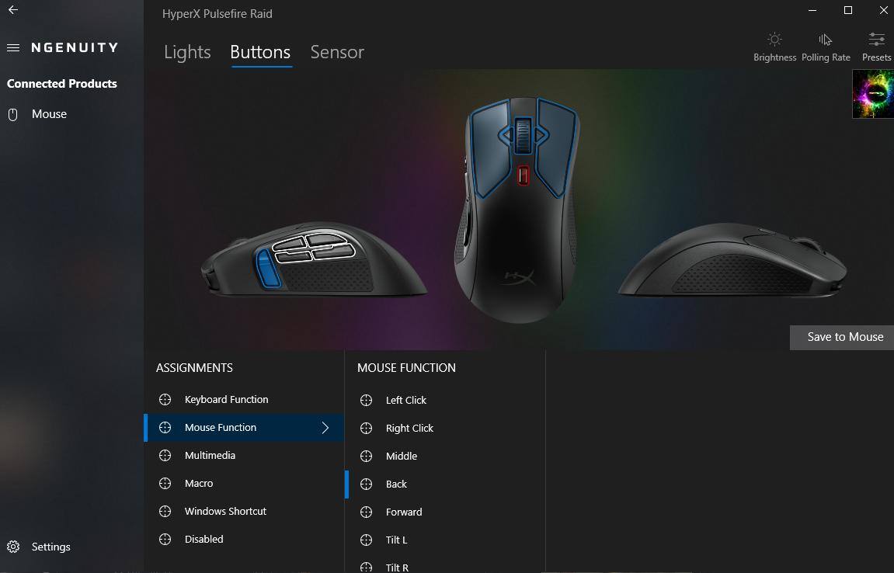Select the red DPI button on mouse
This screenshot has width=894, height=573.
point(523,175)
